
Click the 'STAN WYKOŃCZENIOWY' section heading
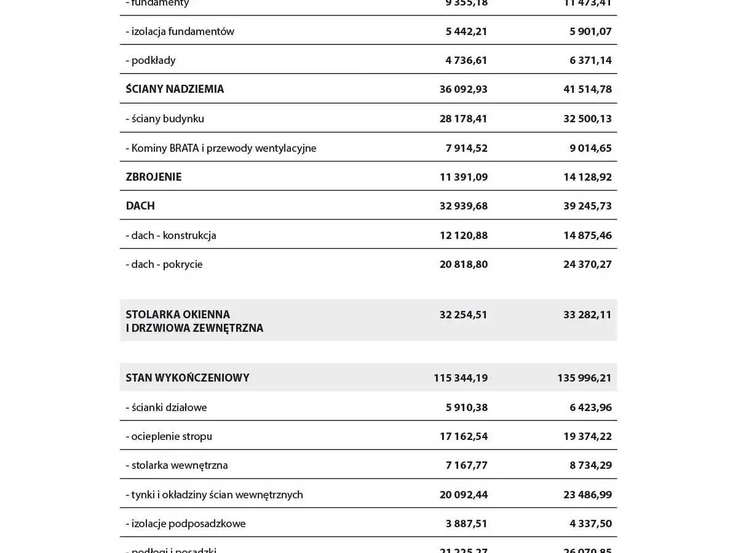(188, 378)
